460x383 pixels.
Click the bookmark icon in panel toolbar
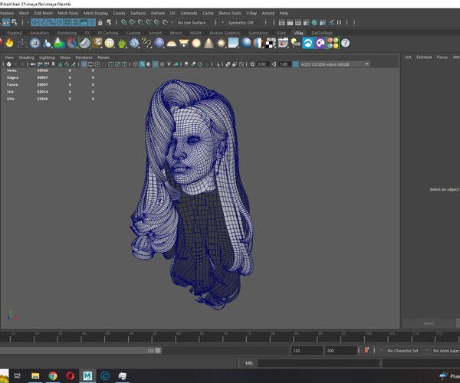53,64
